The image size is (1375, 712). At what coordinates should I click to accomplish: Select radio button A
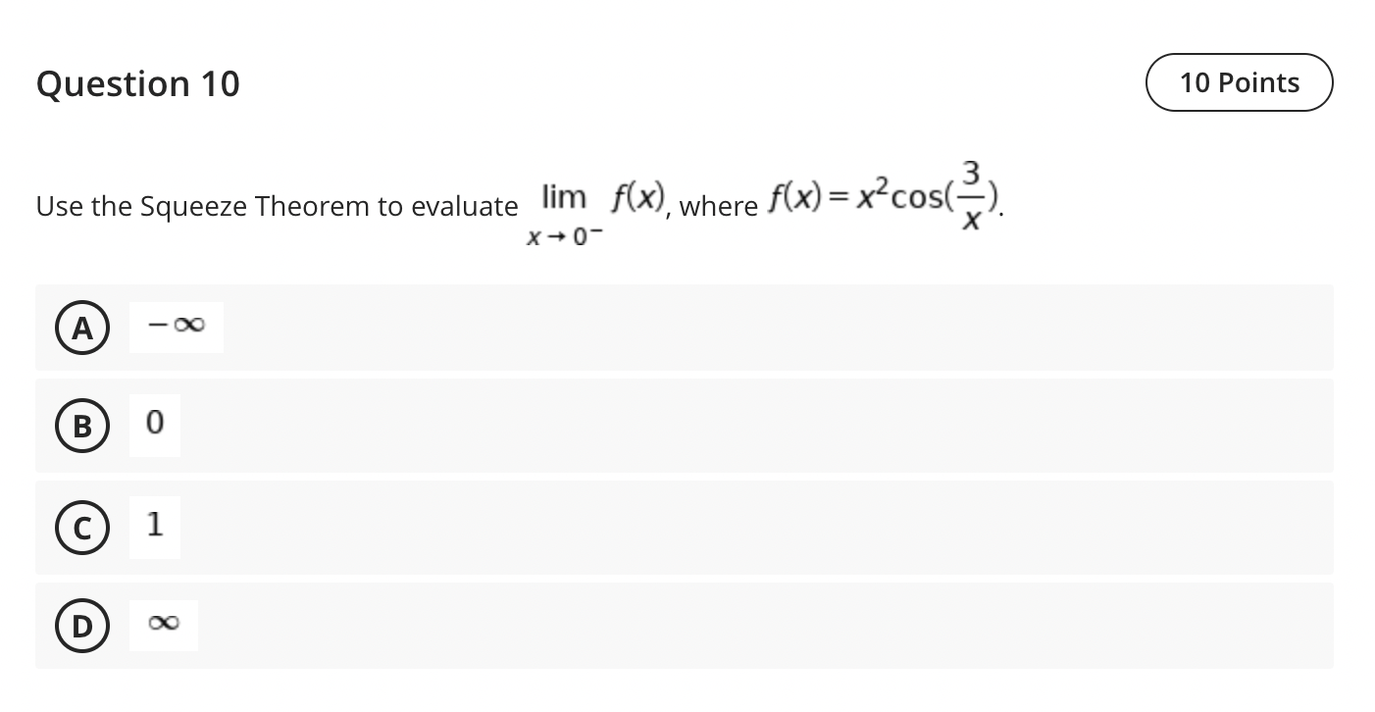point(82,328)
